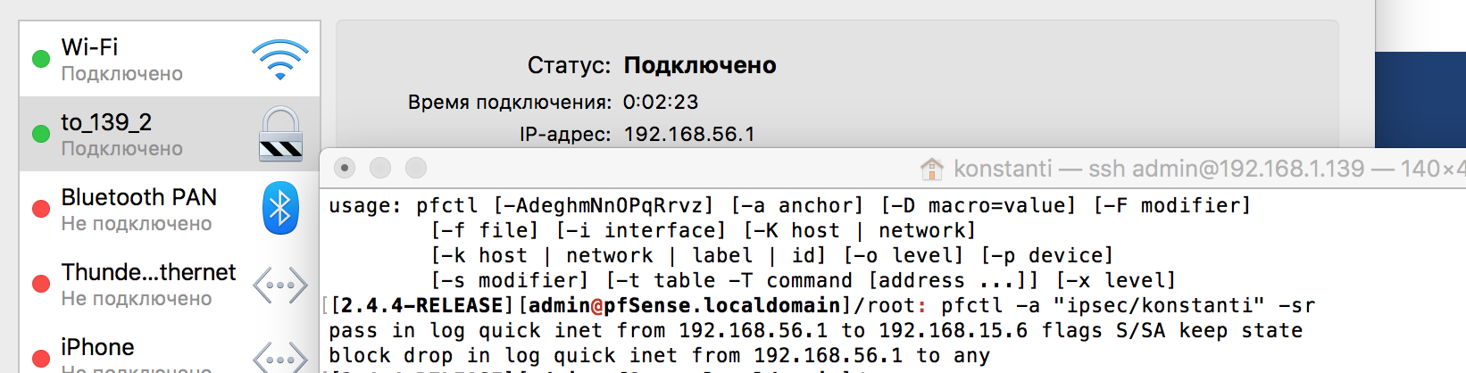
Task: Zoom the ssh terminal window
Action: tap(416, 168)
